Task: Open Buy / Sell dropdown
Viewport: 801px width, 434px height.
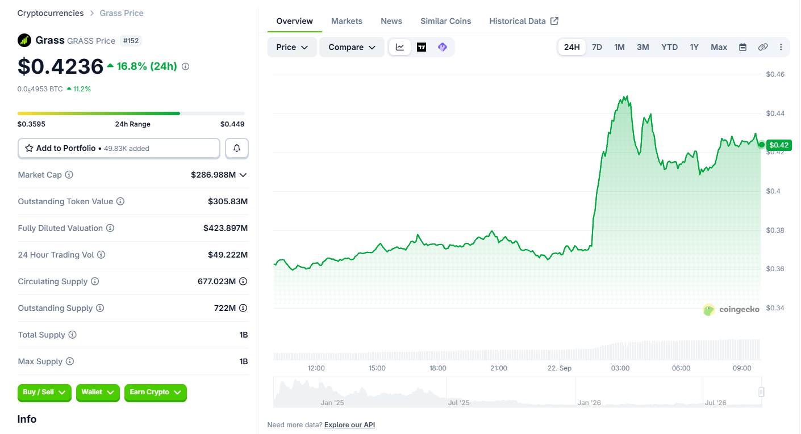Action: click(45, 393)
